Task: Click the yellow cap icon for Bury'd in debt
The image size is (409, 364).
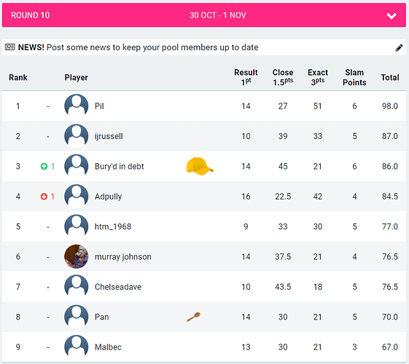Action: pos(200,166)
